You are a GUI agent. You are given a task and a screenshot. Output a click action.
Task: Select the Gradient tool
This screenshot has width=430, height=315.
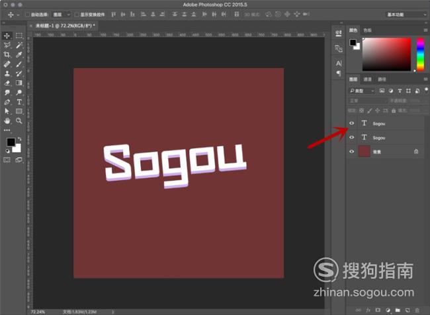pyautogui.click(x=19, y=83)
